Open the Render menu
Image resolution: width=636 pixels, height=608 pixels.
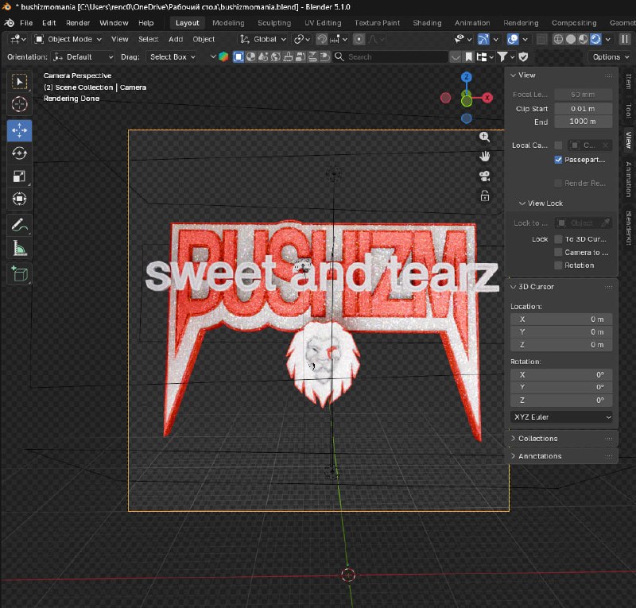[x=78, y=23]
